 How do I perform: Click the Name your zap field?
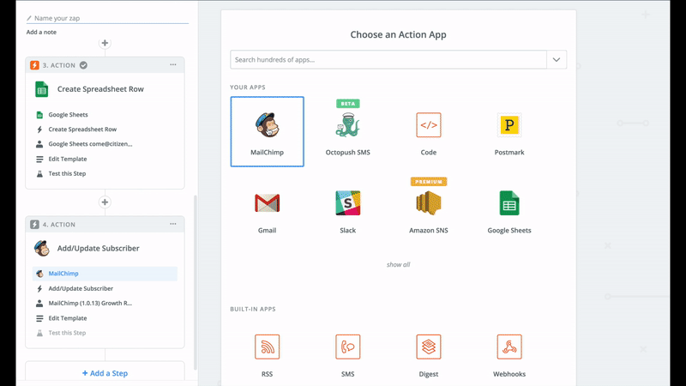click(107, 18)
